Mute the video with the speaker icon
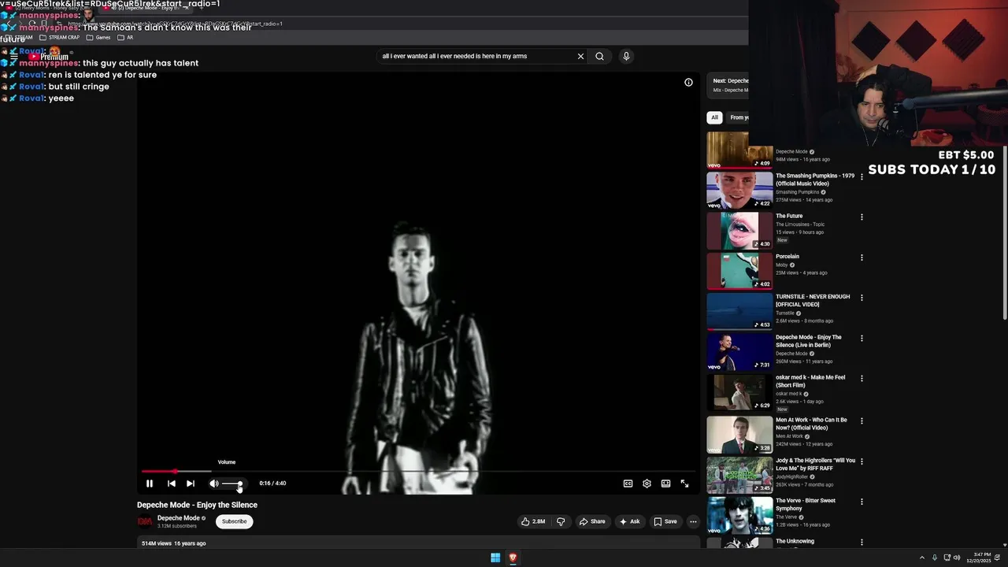The height and width of the screenshot is (567, 1008). click(213, 484)
